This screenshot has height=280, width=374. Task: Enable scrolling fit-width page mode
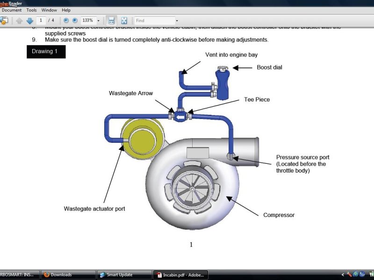pos(111,21)
